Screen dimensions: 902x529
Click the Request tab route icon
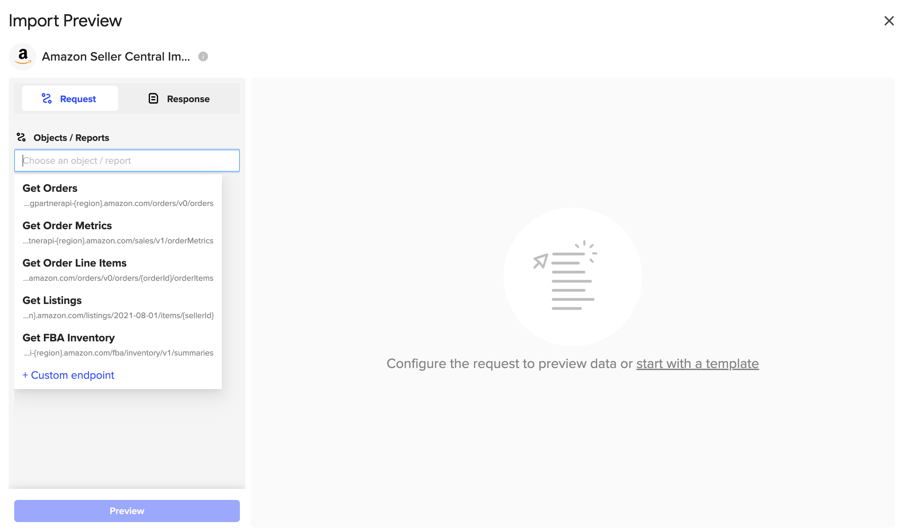47,98
